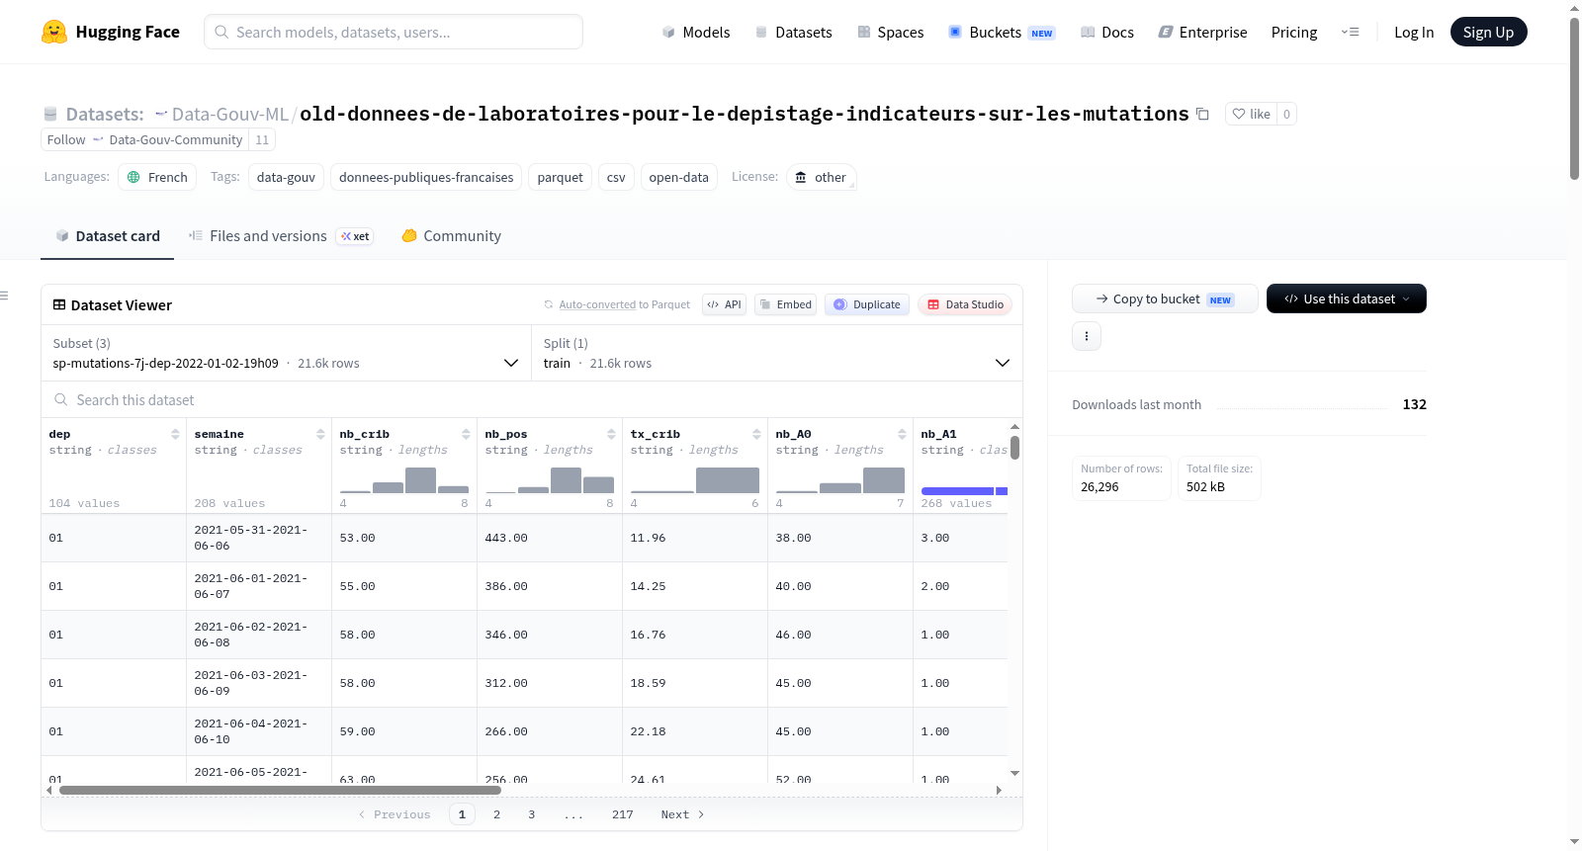Select the data-gouv tag
The height and width of the screenshot is (851, 1582).
point(286,177)
